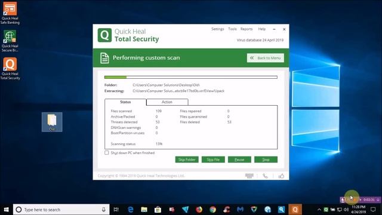The image size is (382, 215).
Task: Click the Extracting path text
Action: (x=178, y=91)
